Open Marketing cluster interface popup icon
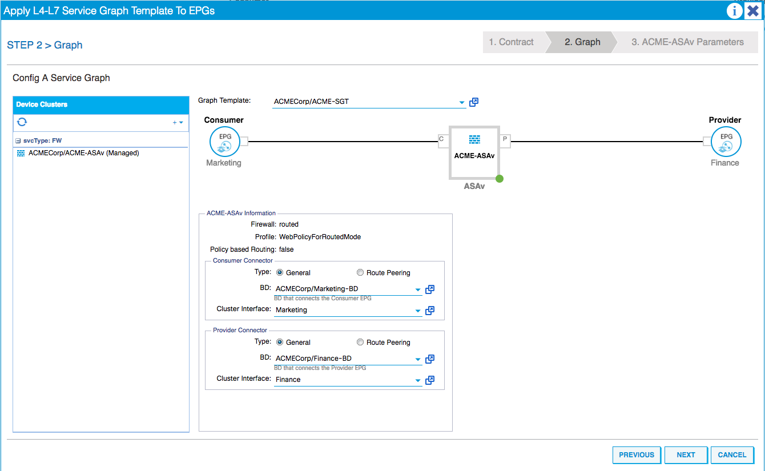The image size is (765, 471). click(430, 310)
